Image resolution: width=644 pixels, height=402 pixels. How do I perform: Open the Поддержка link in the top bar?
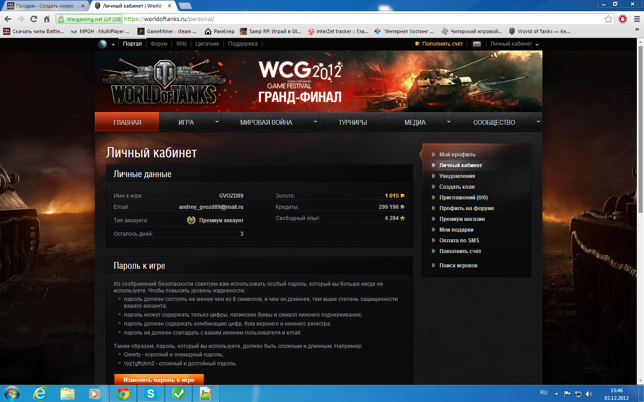(243, 44)
